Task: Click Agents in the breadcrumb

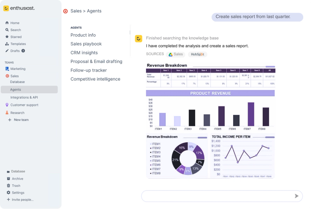Action: pos(94,11)
